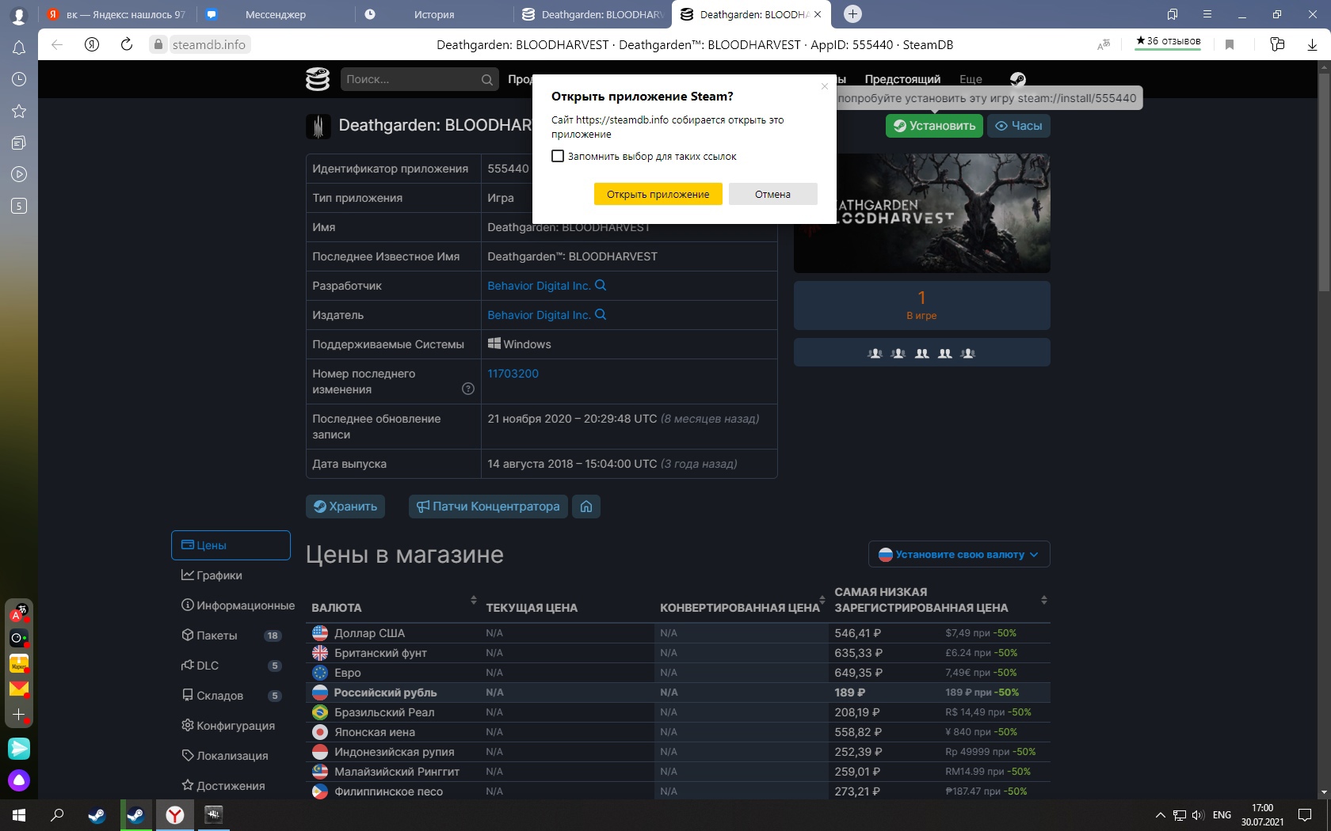Image resolution: width=1331 pixels, height=831 pixels.
Task: Open the Action Center notifications icon
Action: (1305, 815)
